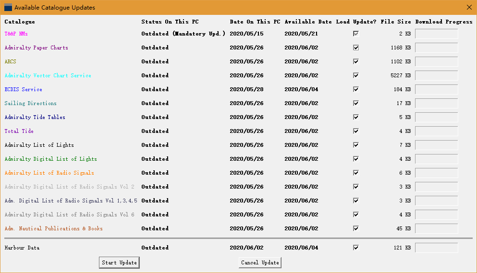
Task: Uncheck Load Update for T&P NMs
Action: (x=356, y=34)
